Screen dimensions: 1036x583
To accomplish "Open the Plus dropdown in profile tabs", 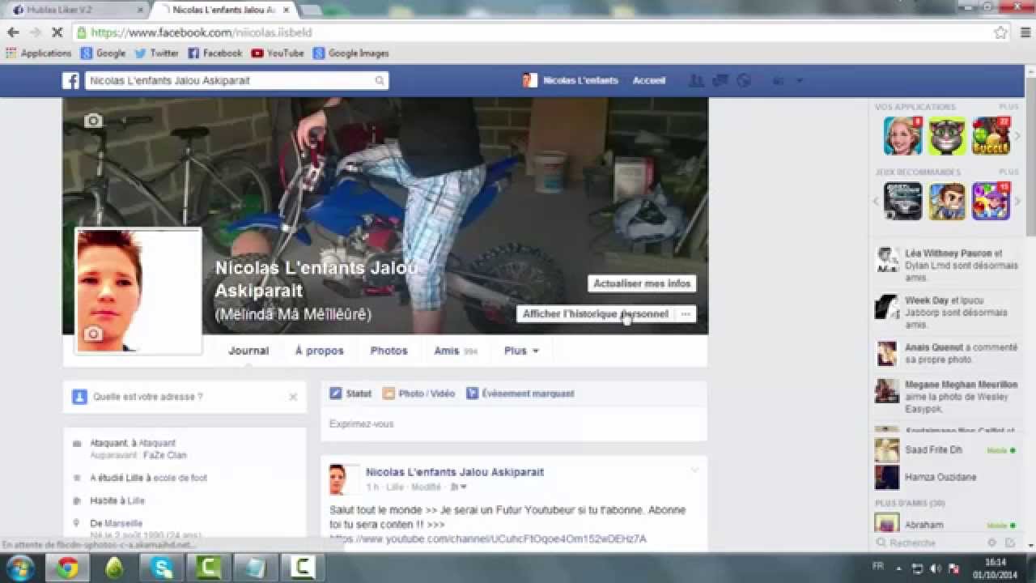I will pos(521,351).
